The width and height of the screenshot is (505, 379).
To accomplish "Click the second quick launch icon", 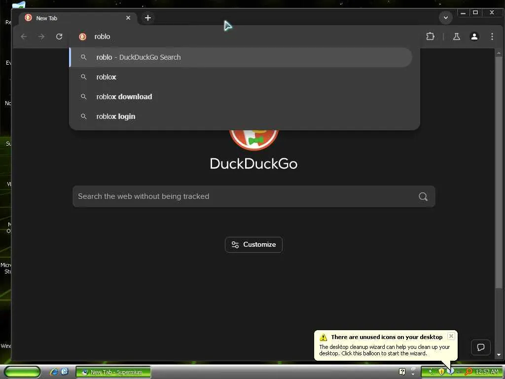I will pos(65,372).
